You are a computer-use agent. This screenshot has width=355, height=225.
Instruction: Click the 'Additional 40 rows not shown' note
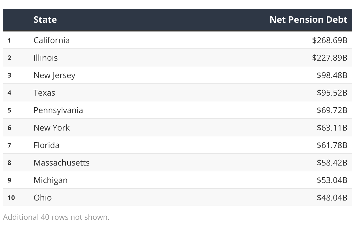point(56,217)
